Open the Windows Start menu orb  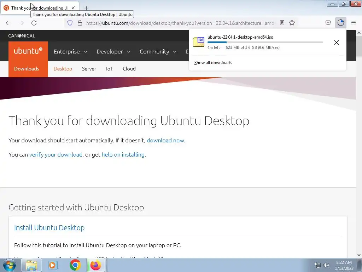pos(9,265)
